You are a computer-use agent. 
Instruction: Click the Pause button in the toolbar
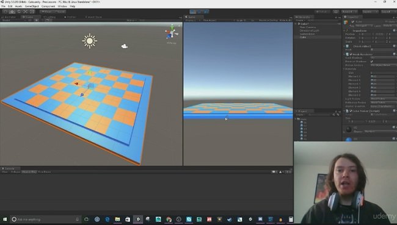[199, 12]
